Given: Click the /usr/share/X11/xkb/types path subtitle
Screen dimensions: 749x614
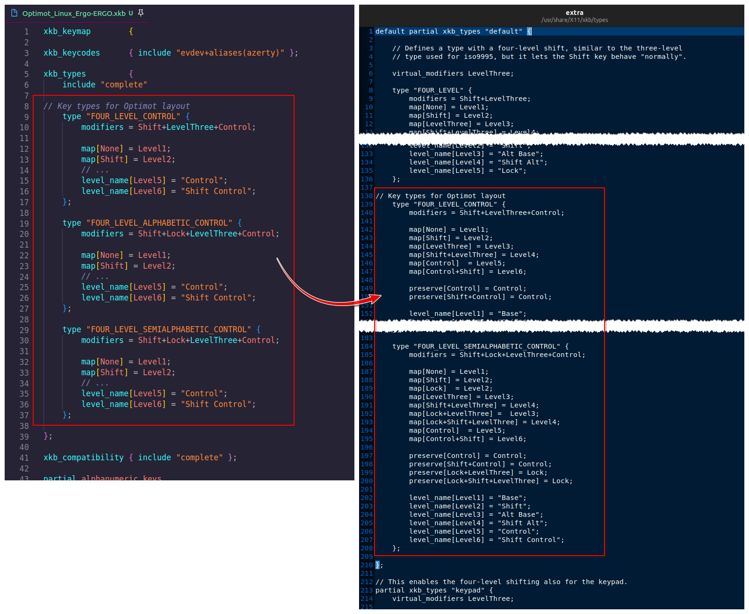Looking at the screenshot, I should (x=574, y=20).
